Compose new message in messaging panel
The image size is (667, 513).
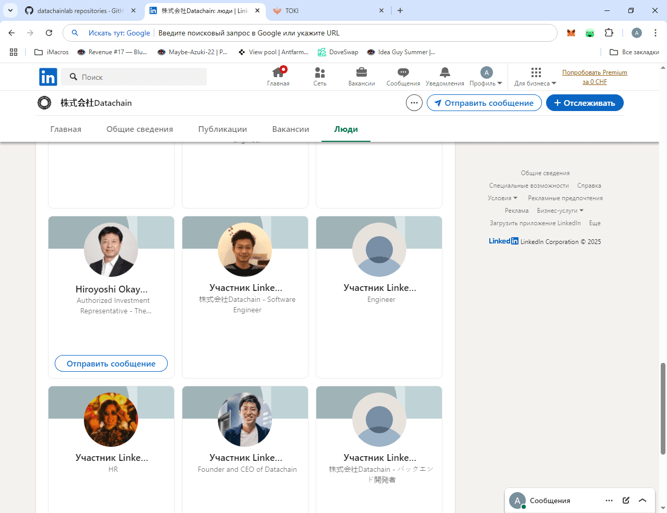coord(626,500)
